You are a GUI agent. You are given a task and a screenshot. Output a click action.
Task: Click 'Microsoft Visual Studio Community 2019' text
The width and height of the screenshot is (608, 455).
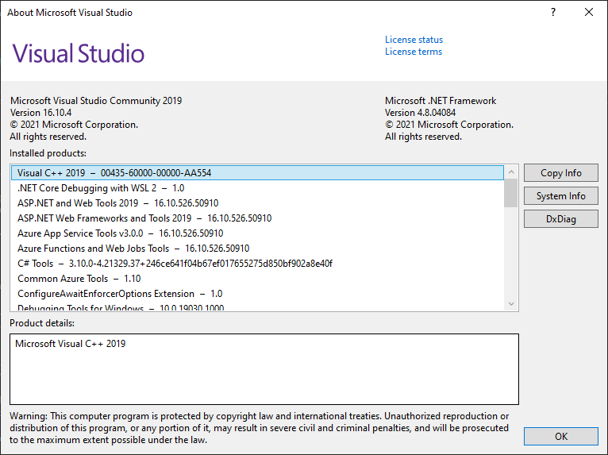coord(96,101)
